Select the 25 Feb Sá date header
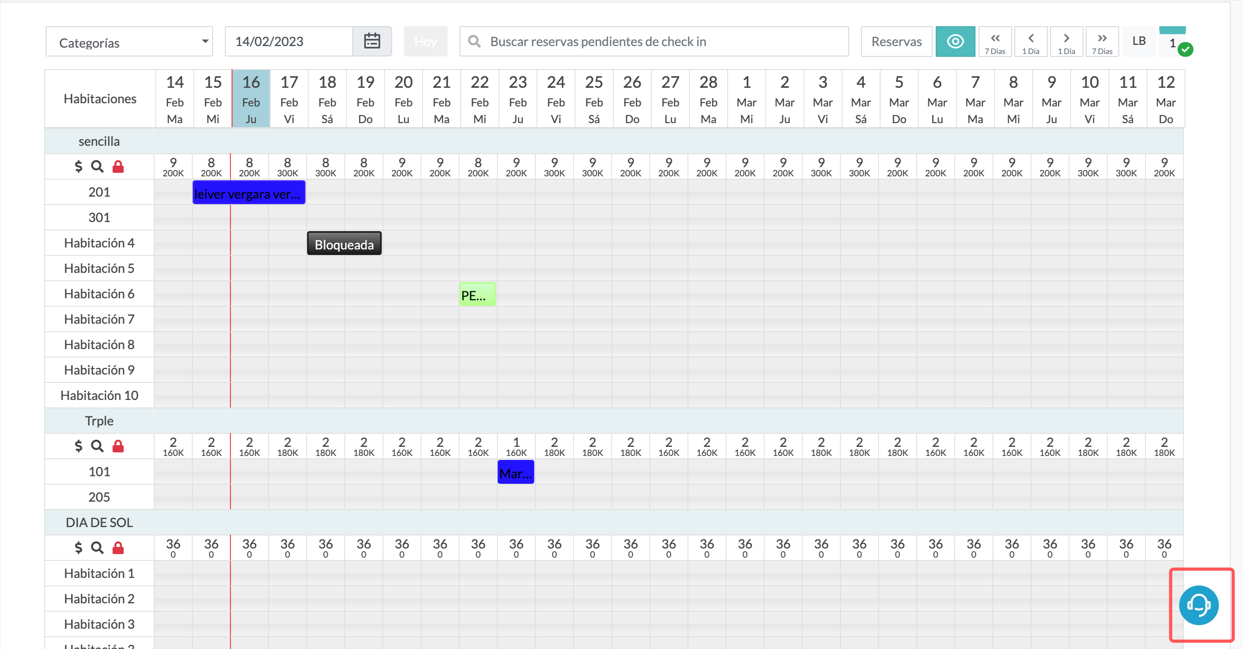 (x=594, y=99)
